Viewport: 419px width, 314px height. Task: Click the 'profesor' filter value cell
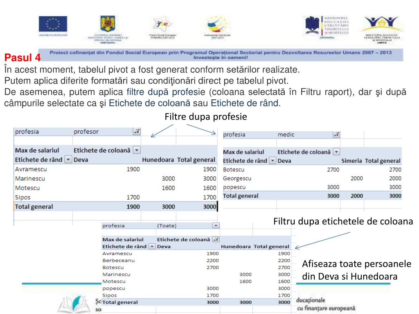pyautogui.click(x=86, y=132)
